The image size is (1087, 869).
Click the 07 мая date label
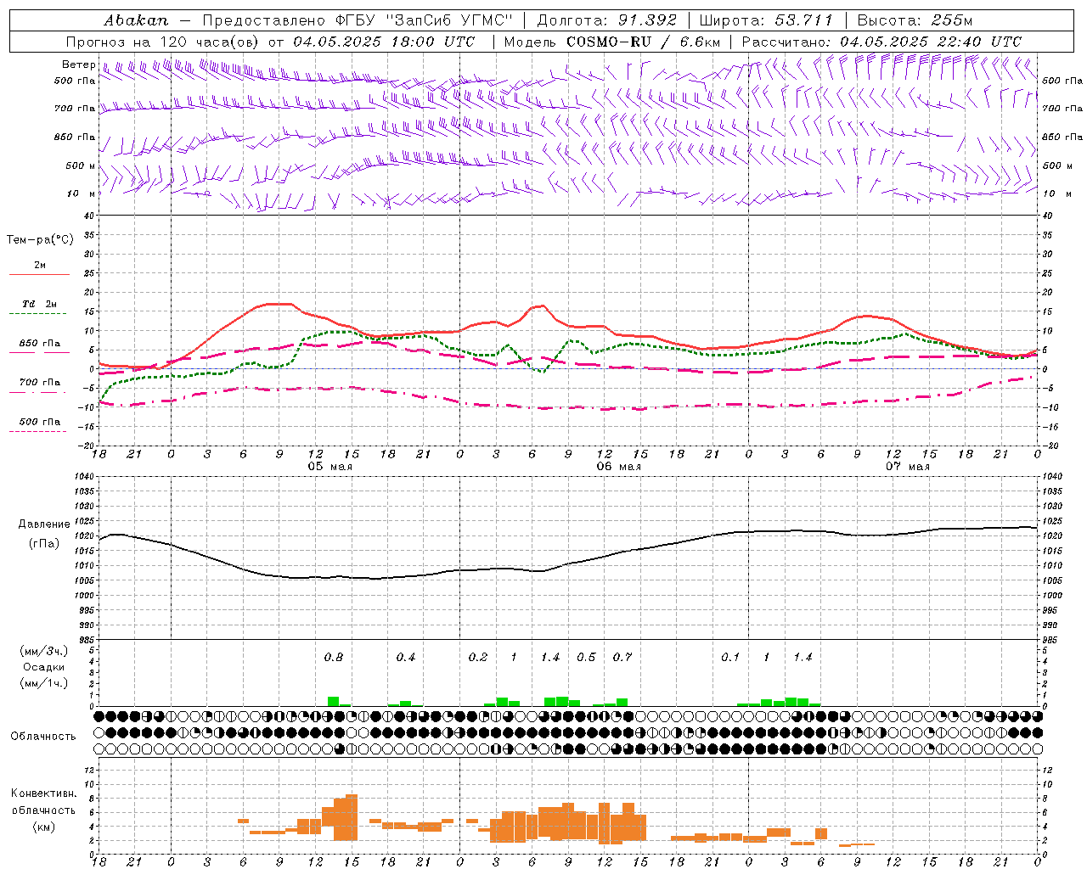coord(908,466)
